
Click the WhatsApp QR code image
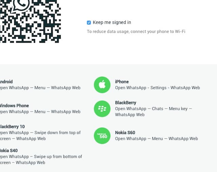tap(30, 21)
